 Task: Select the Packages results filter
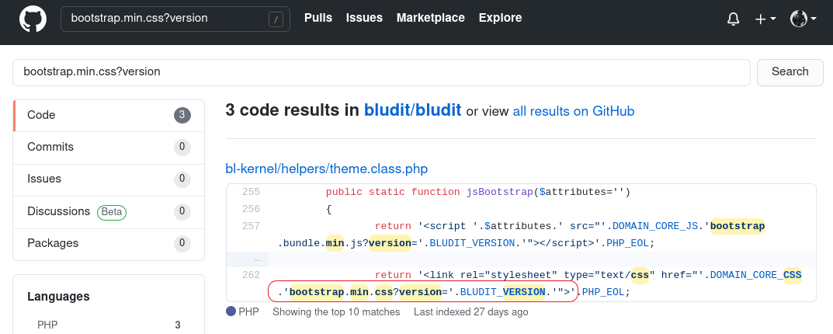109,243
